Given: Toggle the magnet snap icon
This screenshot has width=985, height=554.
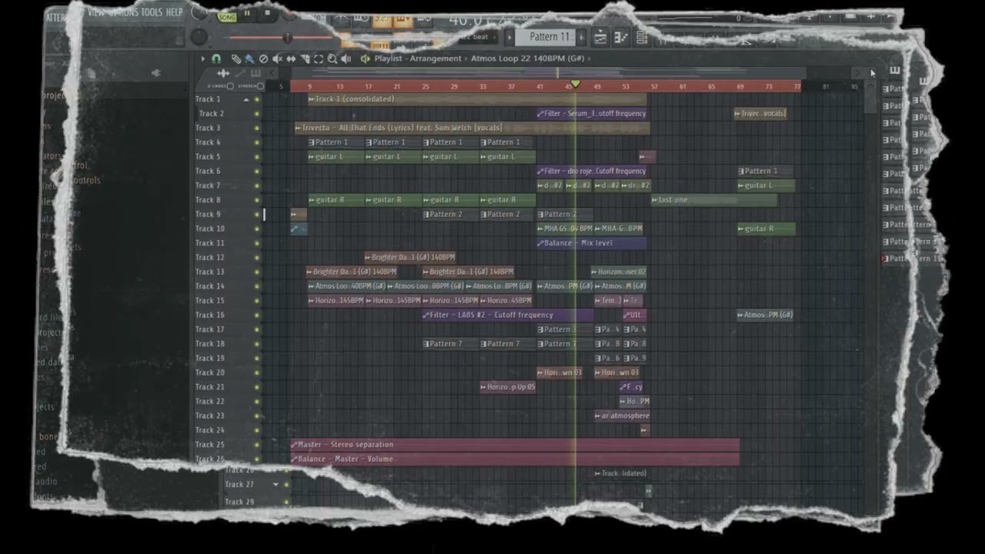Looking at the screenshot, I should [x=217, y=58].
